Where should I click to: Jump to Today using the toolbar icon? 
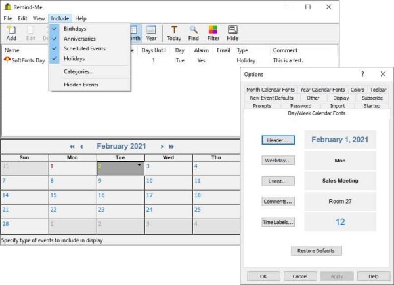(x=174, y=33)
